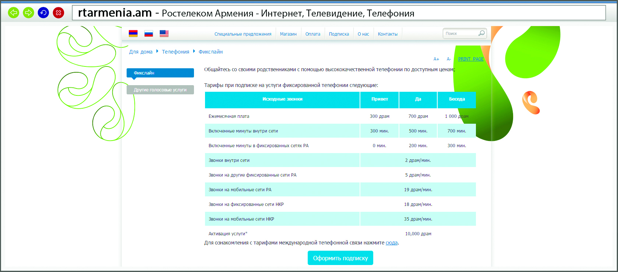Click the magnifier search icon
The width and height of the screenshot is (618, 272).
[x=481, y=33]
